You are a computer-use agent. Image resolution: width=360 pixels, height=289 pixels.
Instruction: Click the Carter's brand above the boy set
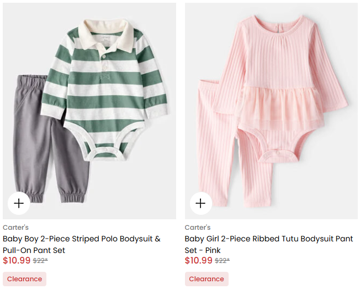(15, 228)
